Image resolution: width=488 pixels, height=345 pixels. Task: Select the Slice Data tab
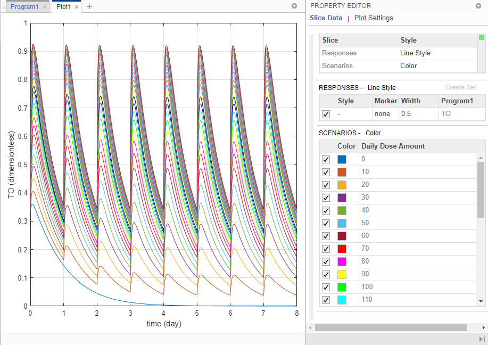pyautogui.click(x=326, y=18)
